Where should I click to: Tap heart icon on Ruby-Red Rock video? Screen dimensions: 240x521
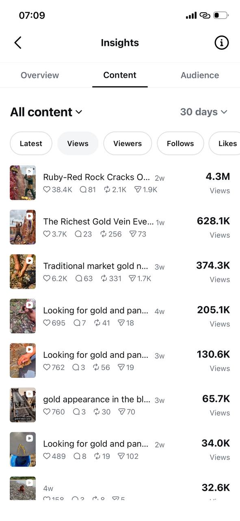tap(47, 190)
